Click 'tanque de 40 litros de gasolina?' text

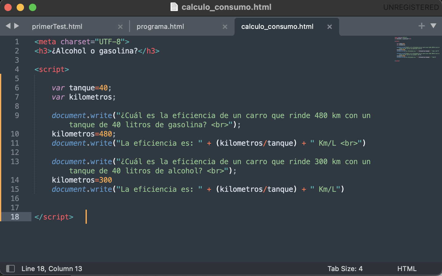[138, 125]
